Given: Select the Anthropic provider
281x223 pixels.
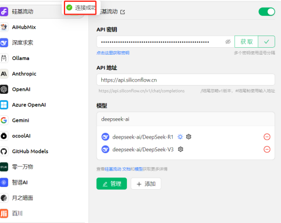Looking at the screenshot, I should 42,74.
